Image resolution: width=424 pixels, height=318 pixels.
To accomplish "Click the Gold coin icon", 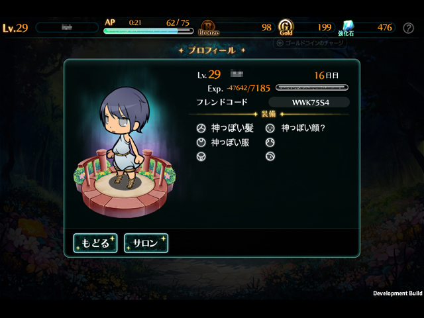I will (x=286, y=27).
